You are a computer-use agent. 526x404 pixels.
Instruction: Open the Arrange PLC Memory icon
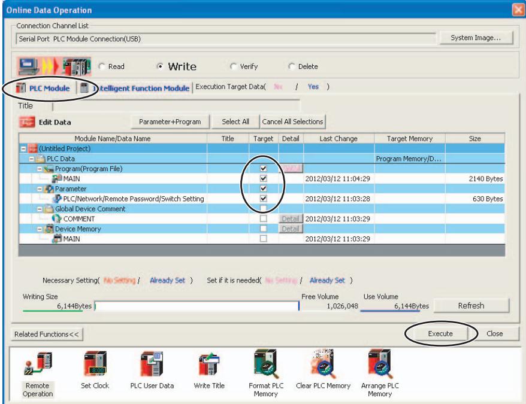tap(380, 364)
